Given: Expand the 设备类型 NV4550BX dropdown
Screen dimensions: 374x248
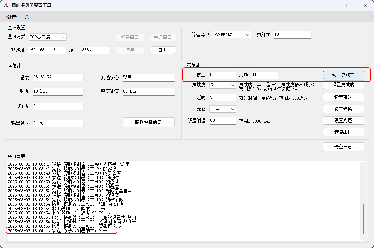Looking at the screenshot, I should click(x=232, y=35).
